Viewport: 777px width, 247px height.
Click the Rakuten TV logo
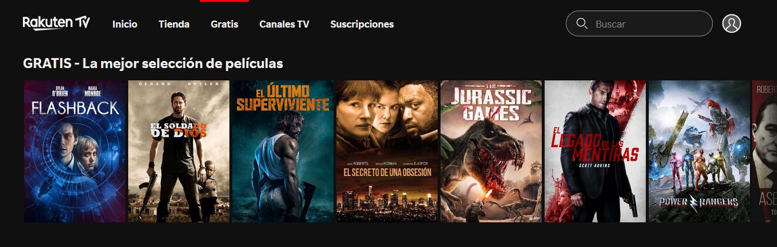point(56,23)
